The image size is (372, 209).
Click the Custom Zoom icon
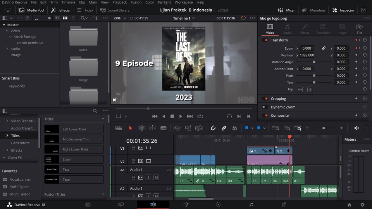(x=297, y=128)
